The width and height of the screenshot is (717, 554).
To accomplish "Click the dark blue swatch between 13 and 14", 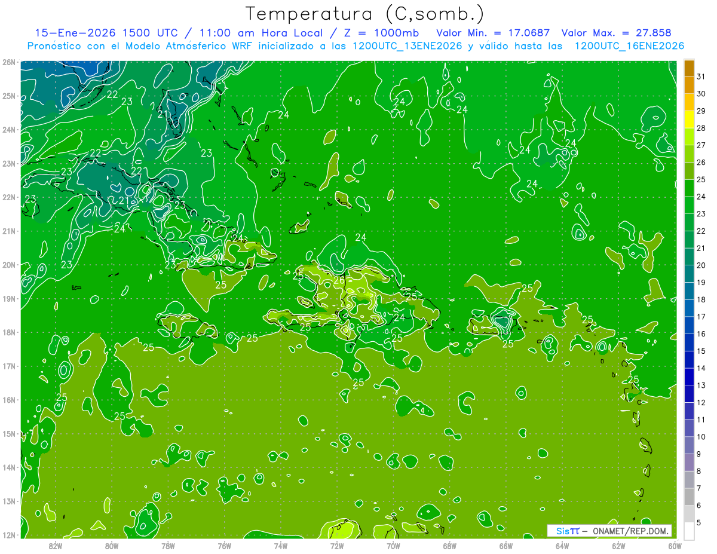I will (x=689, y=377).
